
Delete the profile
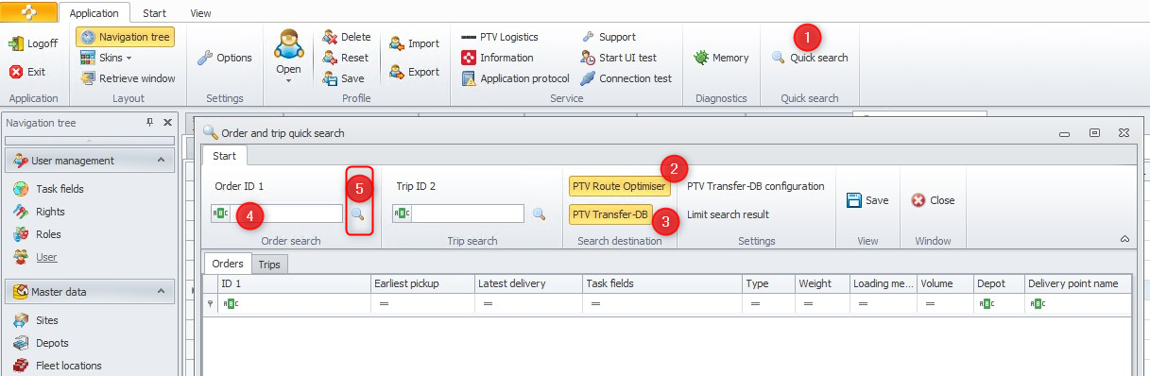346,37
